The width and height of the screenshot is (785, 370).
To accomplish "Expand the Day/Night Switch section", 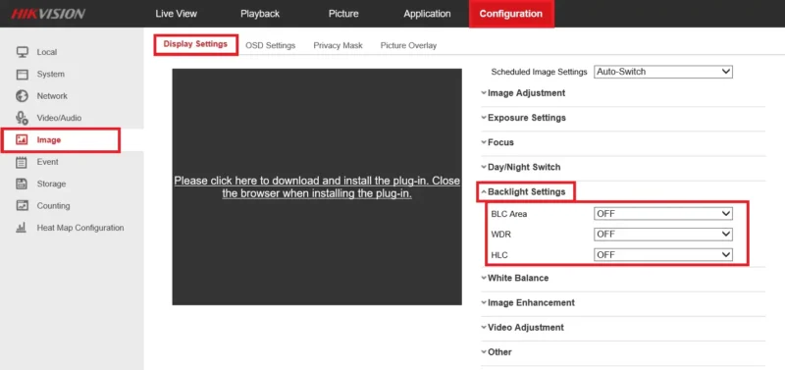I will (x=521, y=167).
